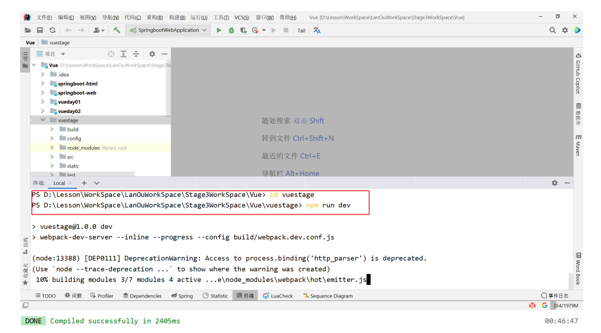Select the springboot-web module in tree

click(x=77, y=93)
